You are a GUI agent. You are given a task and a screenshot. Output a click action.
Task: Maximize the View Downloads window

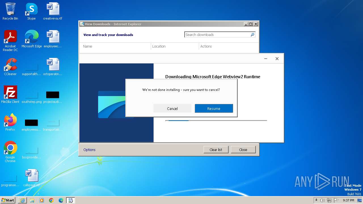(x=250, y=24)
